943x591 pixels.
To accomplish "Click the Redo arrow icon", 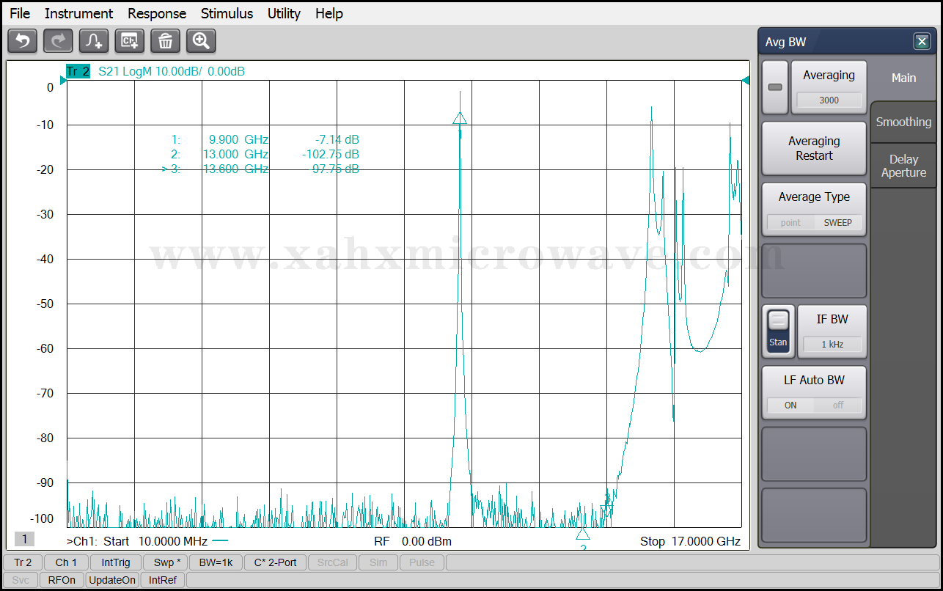I will [x=58, y=41].
